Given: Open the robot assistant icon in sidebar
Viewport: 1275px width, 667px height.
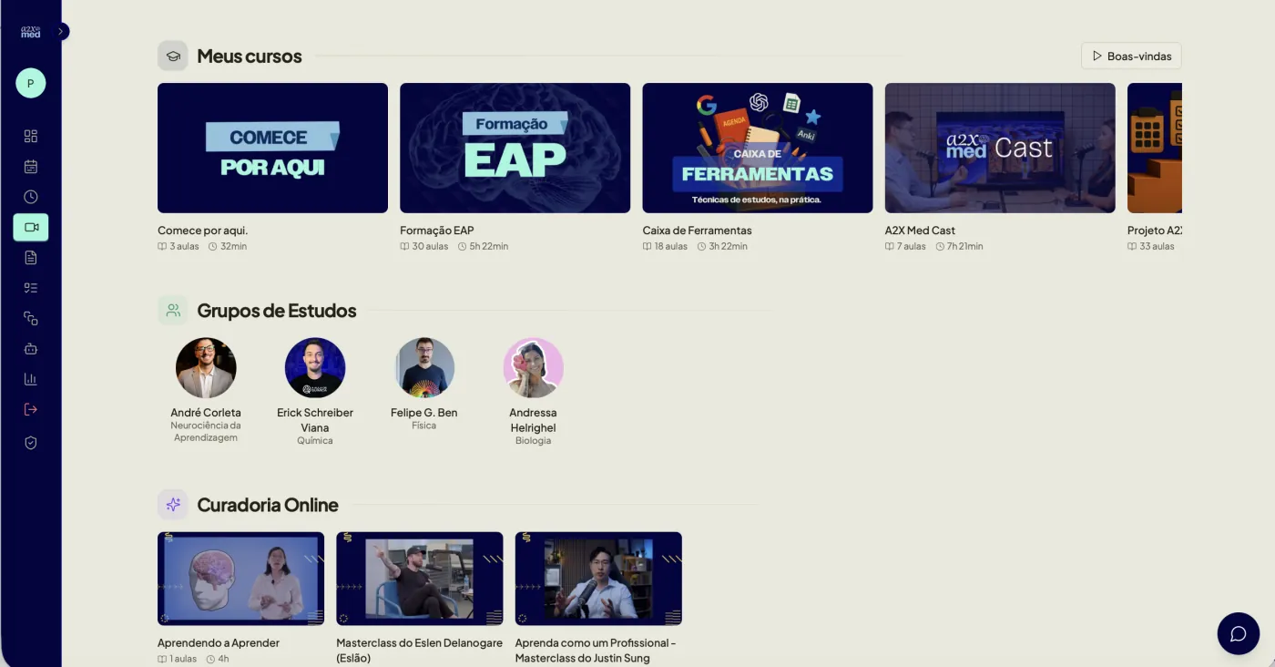Looking at the screenshot, I should (x=31, y=349).
